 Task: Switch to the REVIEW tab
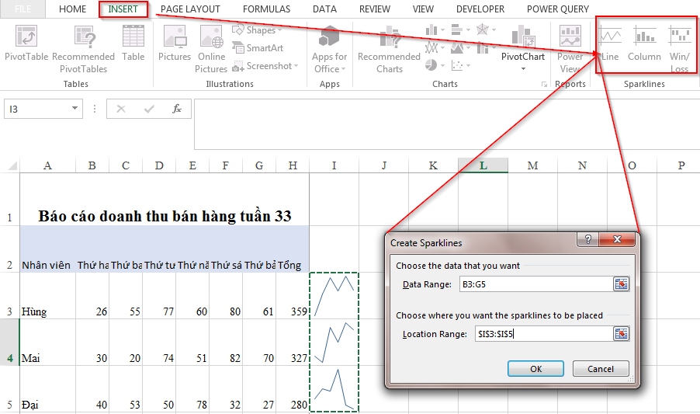375,9
